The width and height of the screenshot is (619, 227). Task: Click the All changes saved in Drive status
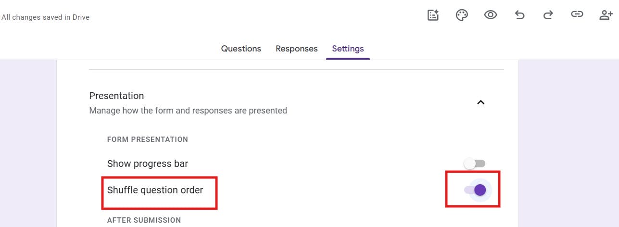(x=45, y=17)
